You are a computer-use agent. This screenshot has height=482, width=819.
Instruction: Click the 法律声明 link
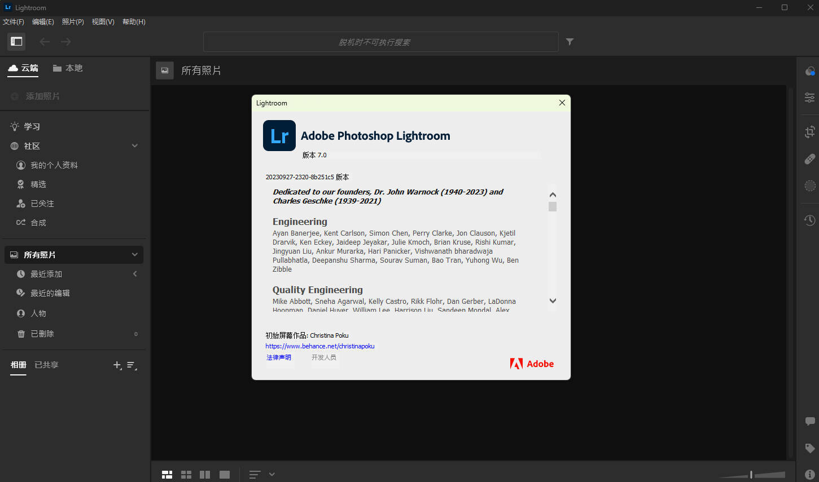(x=279, y=357)
